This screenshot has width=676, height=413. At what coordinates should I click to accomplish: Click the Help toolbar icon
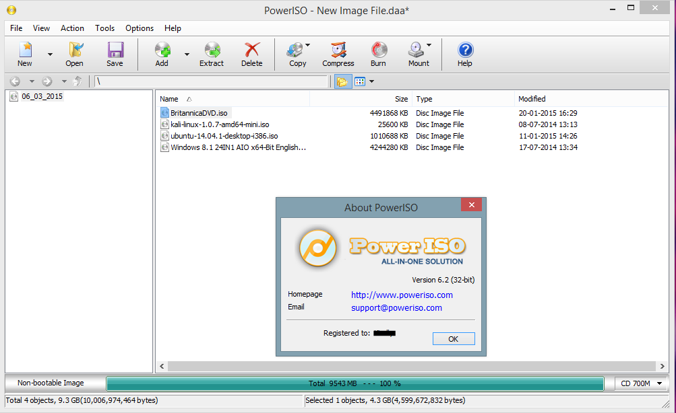coord(465,50)
